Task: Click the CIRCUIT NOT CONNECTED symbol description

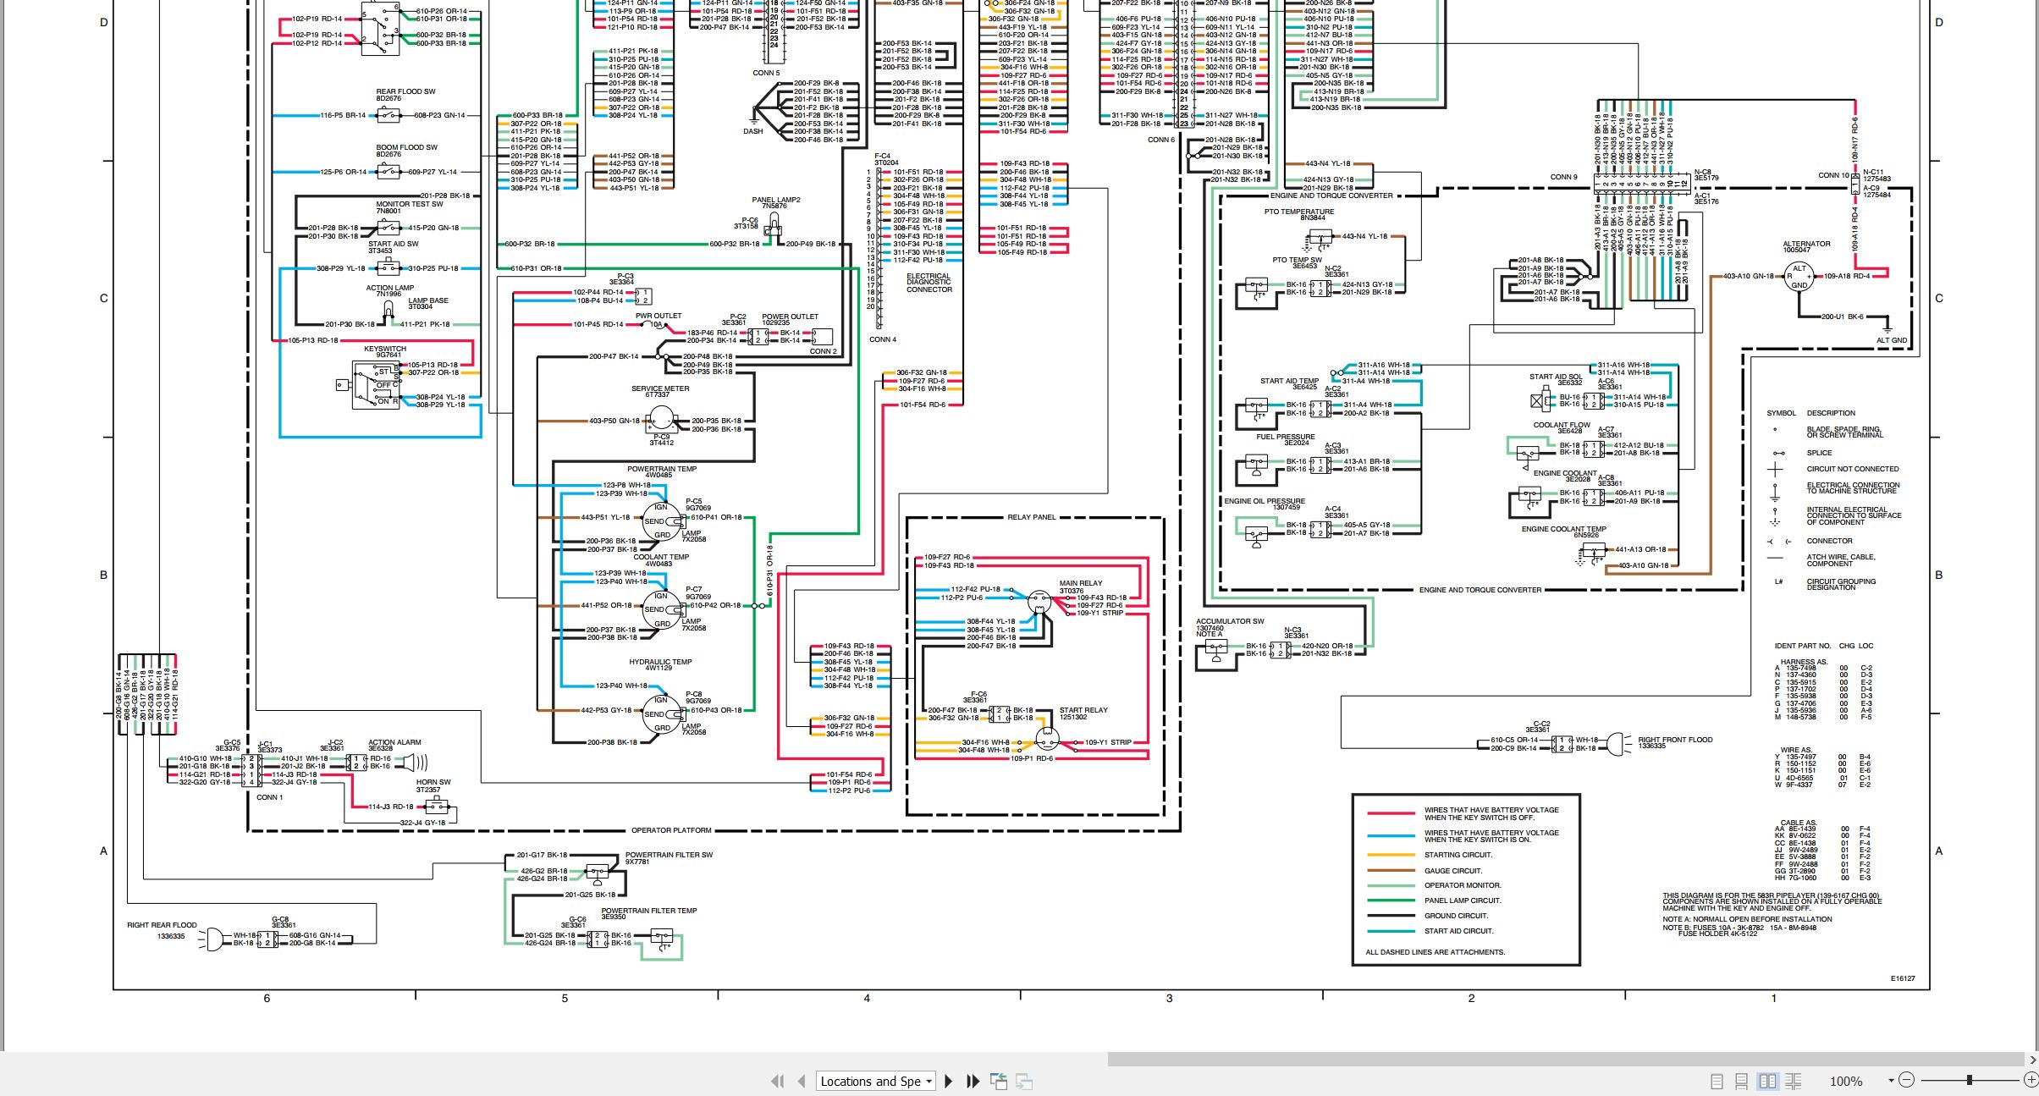Action: 1853,469
